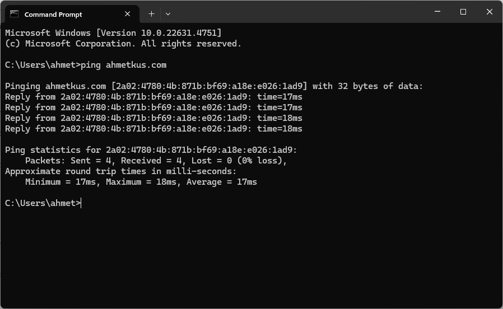Click at the active C:\Users\ahmet> prompt cursor

tap(81, 203)
